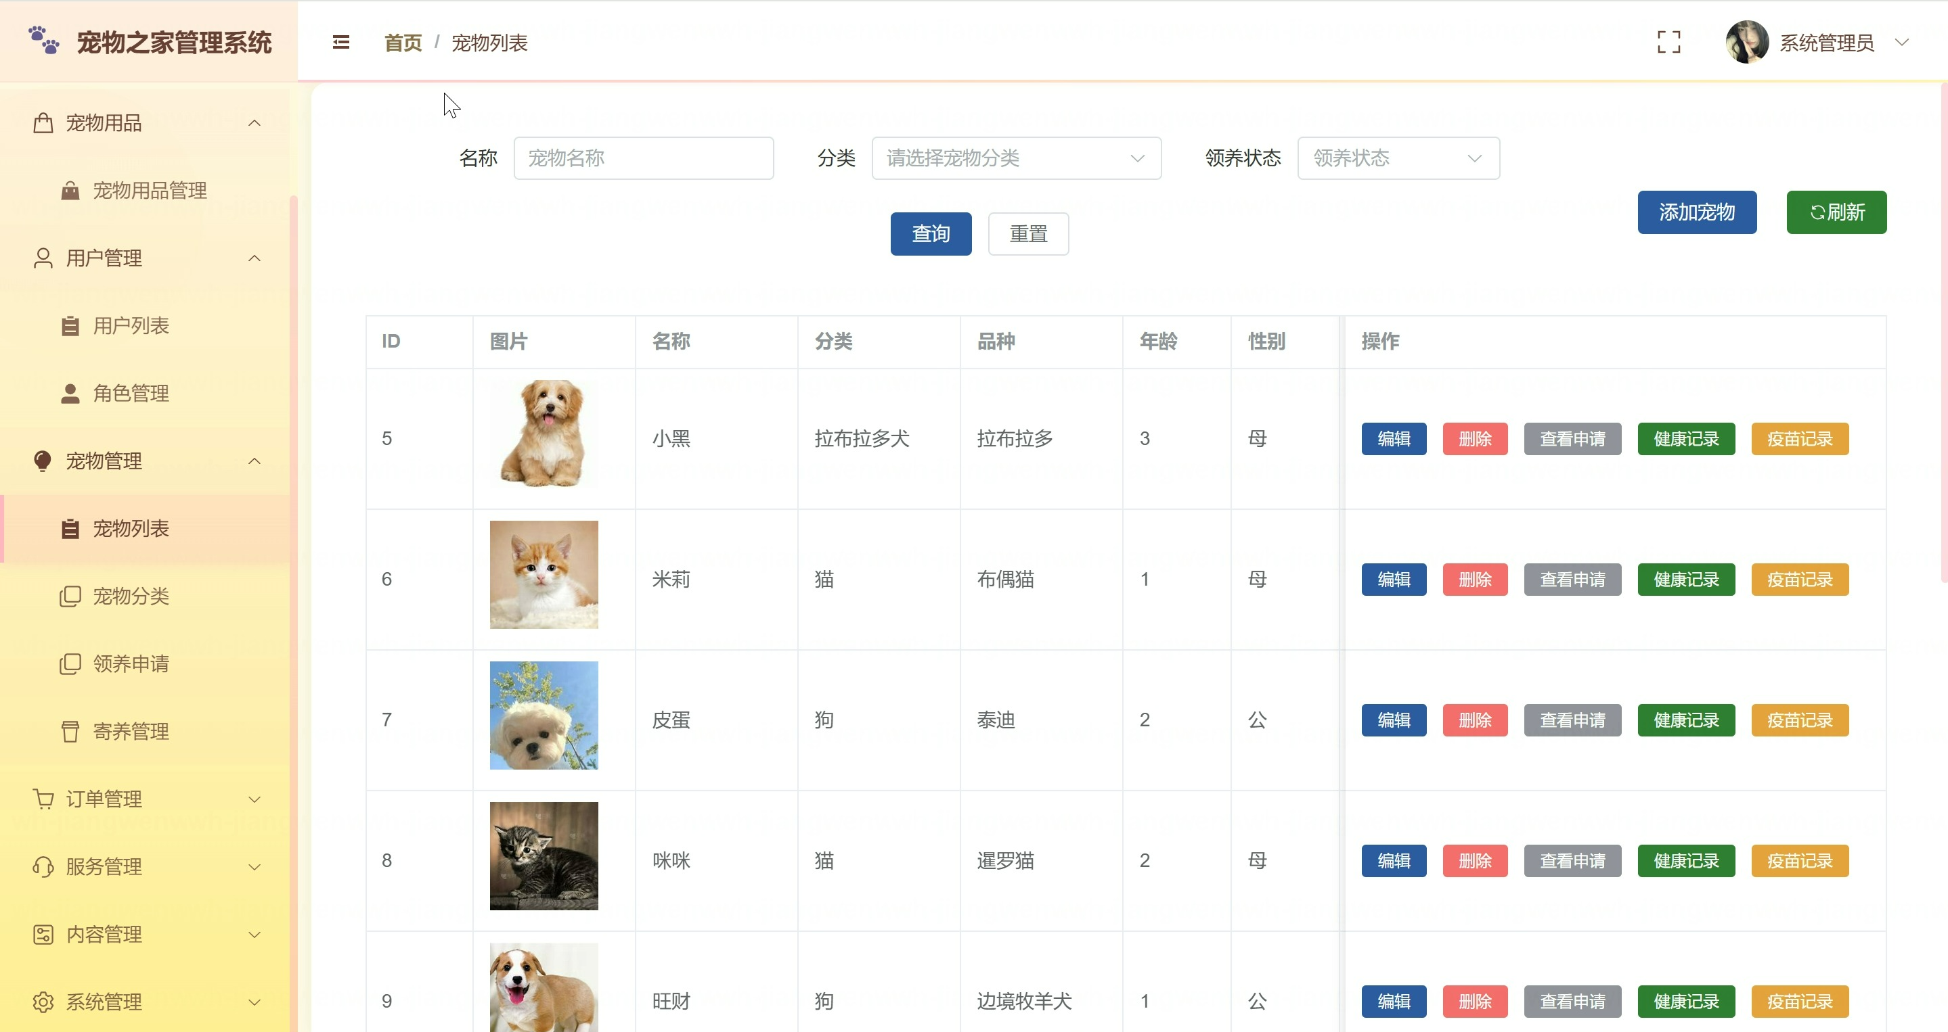Click the photo thumbnail of 皮蛋
This screenshot has width=1948, height=1032.
click(x=543, y=716)
